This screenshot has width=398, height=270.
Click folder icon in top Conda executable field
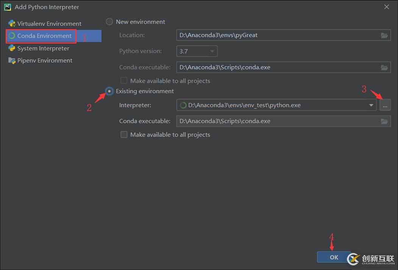(x=384, y=67)
